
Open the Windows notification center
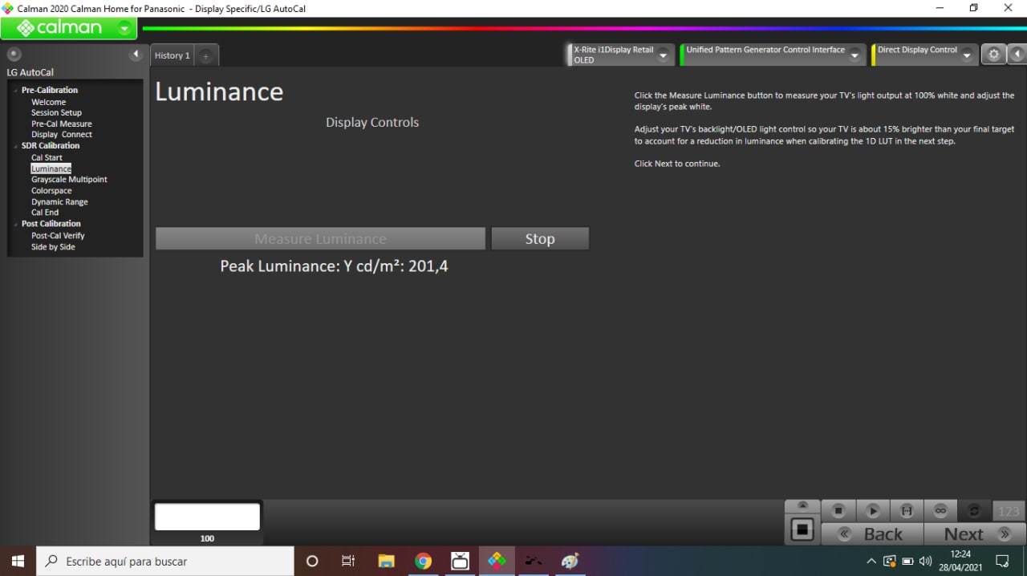click(1002, 561)
